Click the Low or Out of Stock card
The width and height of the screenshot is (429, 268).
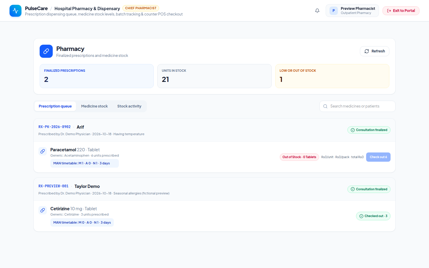(x=332, y=76)
